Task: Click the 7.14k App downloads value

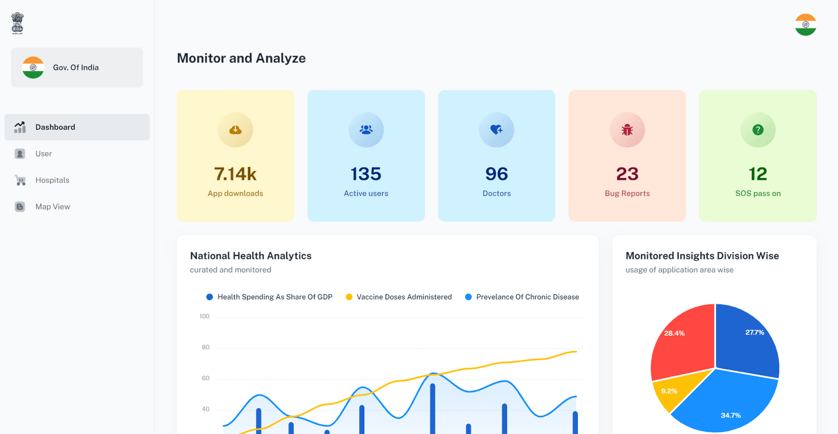Action: pyautogui.click(x=236, y=174)
